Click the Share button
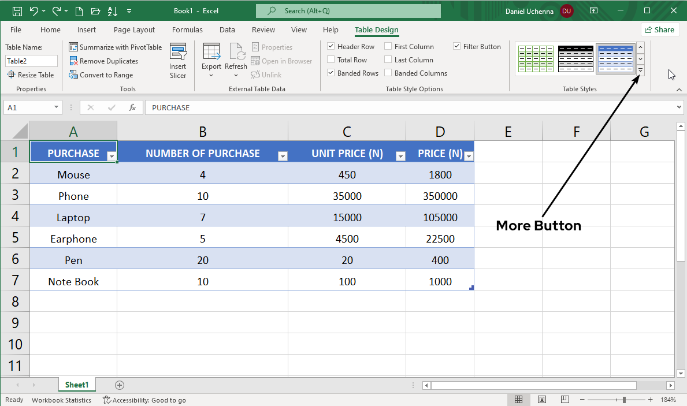Viewport: 687px width, 406px height. point(659,29)
